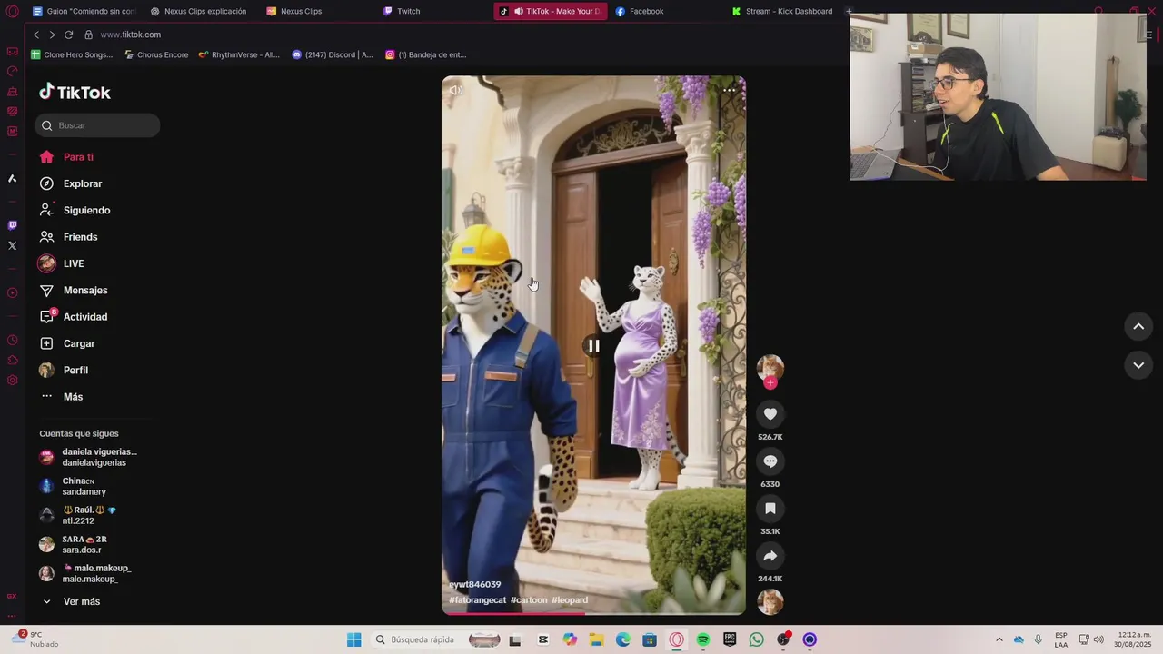Viewport: 1163px width, 654px height.
Task: Open the Opera menu logo
Action: [12, 11]
